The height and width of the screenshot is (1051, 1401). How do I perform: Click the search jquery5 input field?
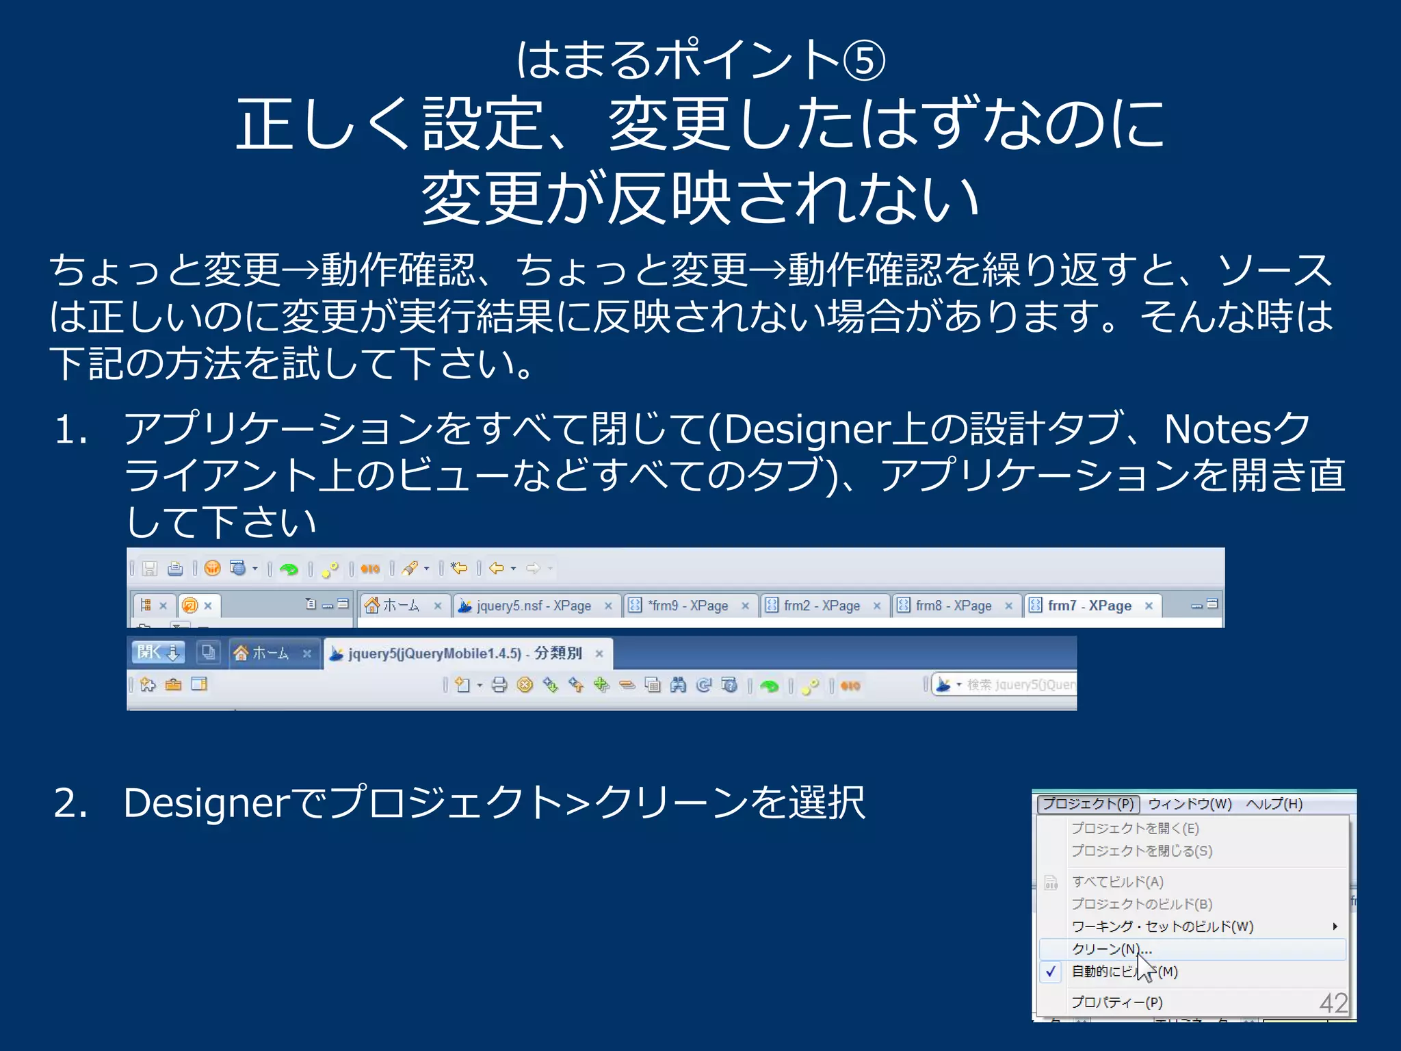[x=1021, y=685]
